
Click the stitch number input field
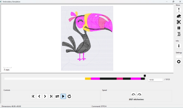pyautogui.click(x=155, y=80)
